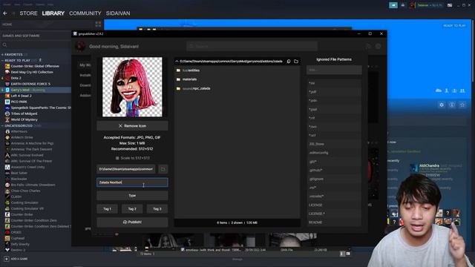Browse for addon folder with folder button

163,169
